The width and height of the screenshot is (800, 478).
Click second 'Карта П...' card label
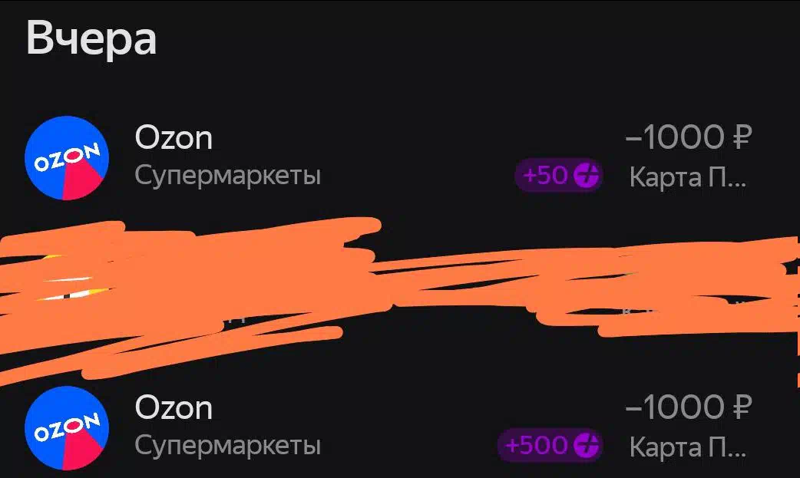tap(688, 447)
